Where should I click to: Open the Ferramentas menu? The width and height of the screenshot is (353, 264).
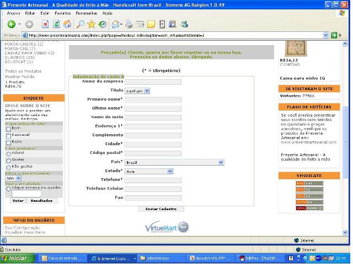pyautogui.click(x=87, y=13)
